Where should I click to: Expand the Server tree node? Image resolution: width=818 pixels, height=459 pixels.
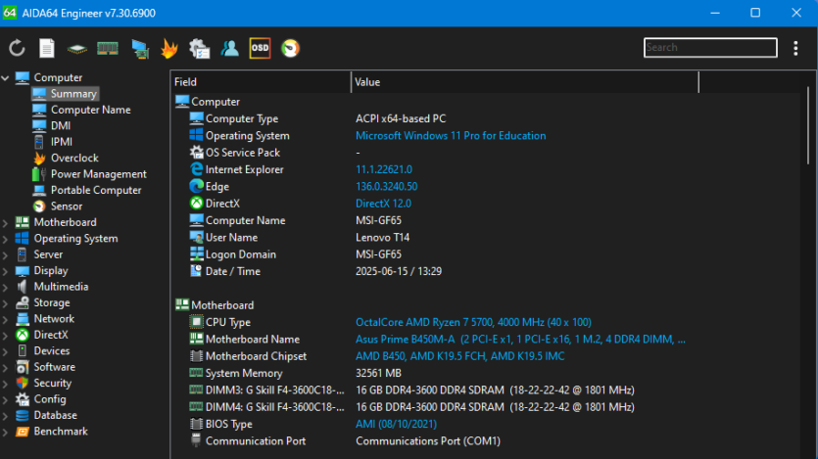tap(5, 255)
